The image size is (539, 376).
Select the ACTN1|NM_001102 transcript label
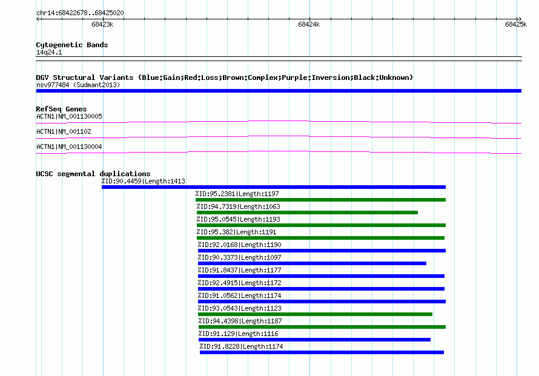pos(64,131)
